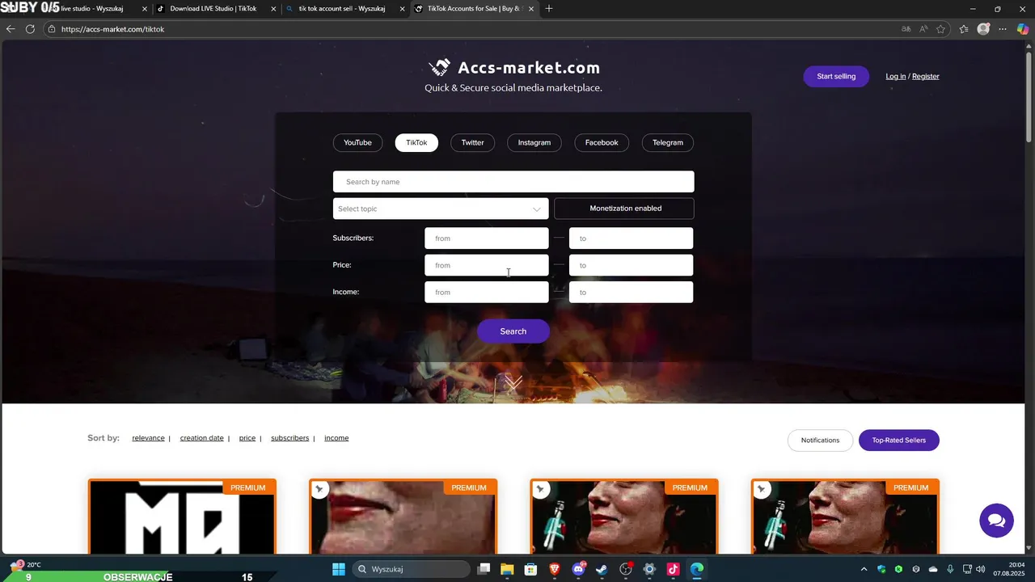Sort listings by creation date

tap(201, 438)
